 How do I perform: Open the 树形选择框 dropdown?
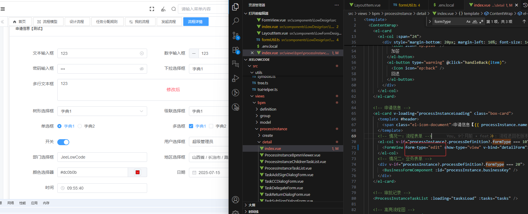(102, 111)
